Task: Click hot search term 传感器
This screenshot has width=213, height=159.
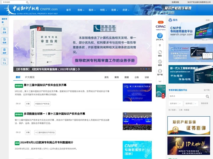Action: (x=186, y=110)
